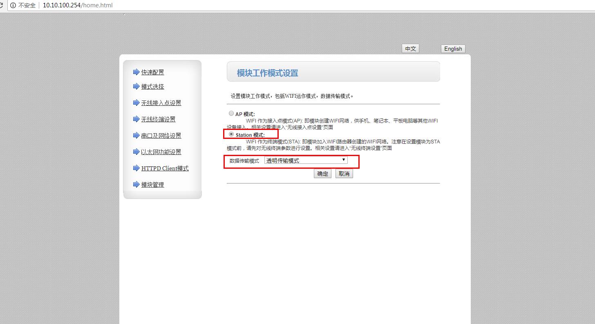Switch page language to English
Image resolution: width=595 pixels, height=324 pixels.
(x=453, y=49)
